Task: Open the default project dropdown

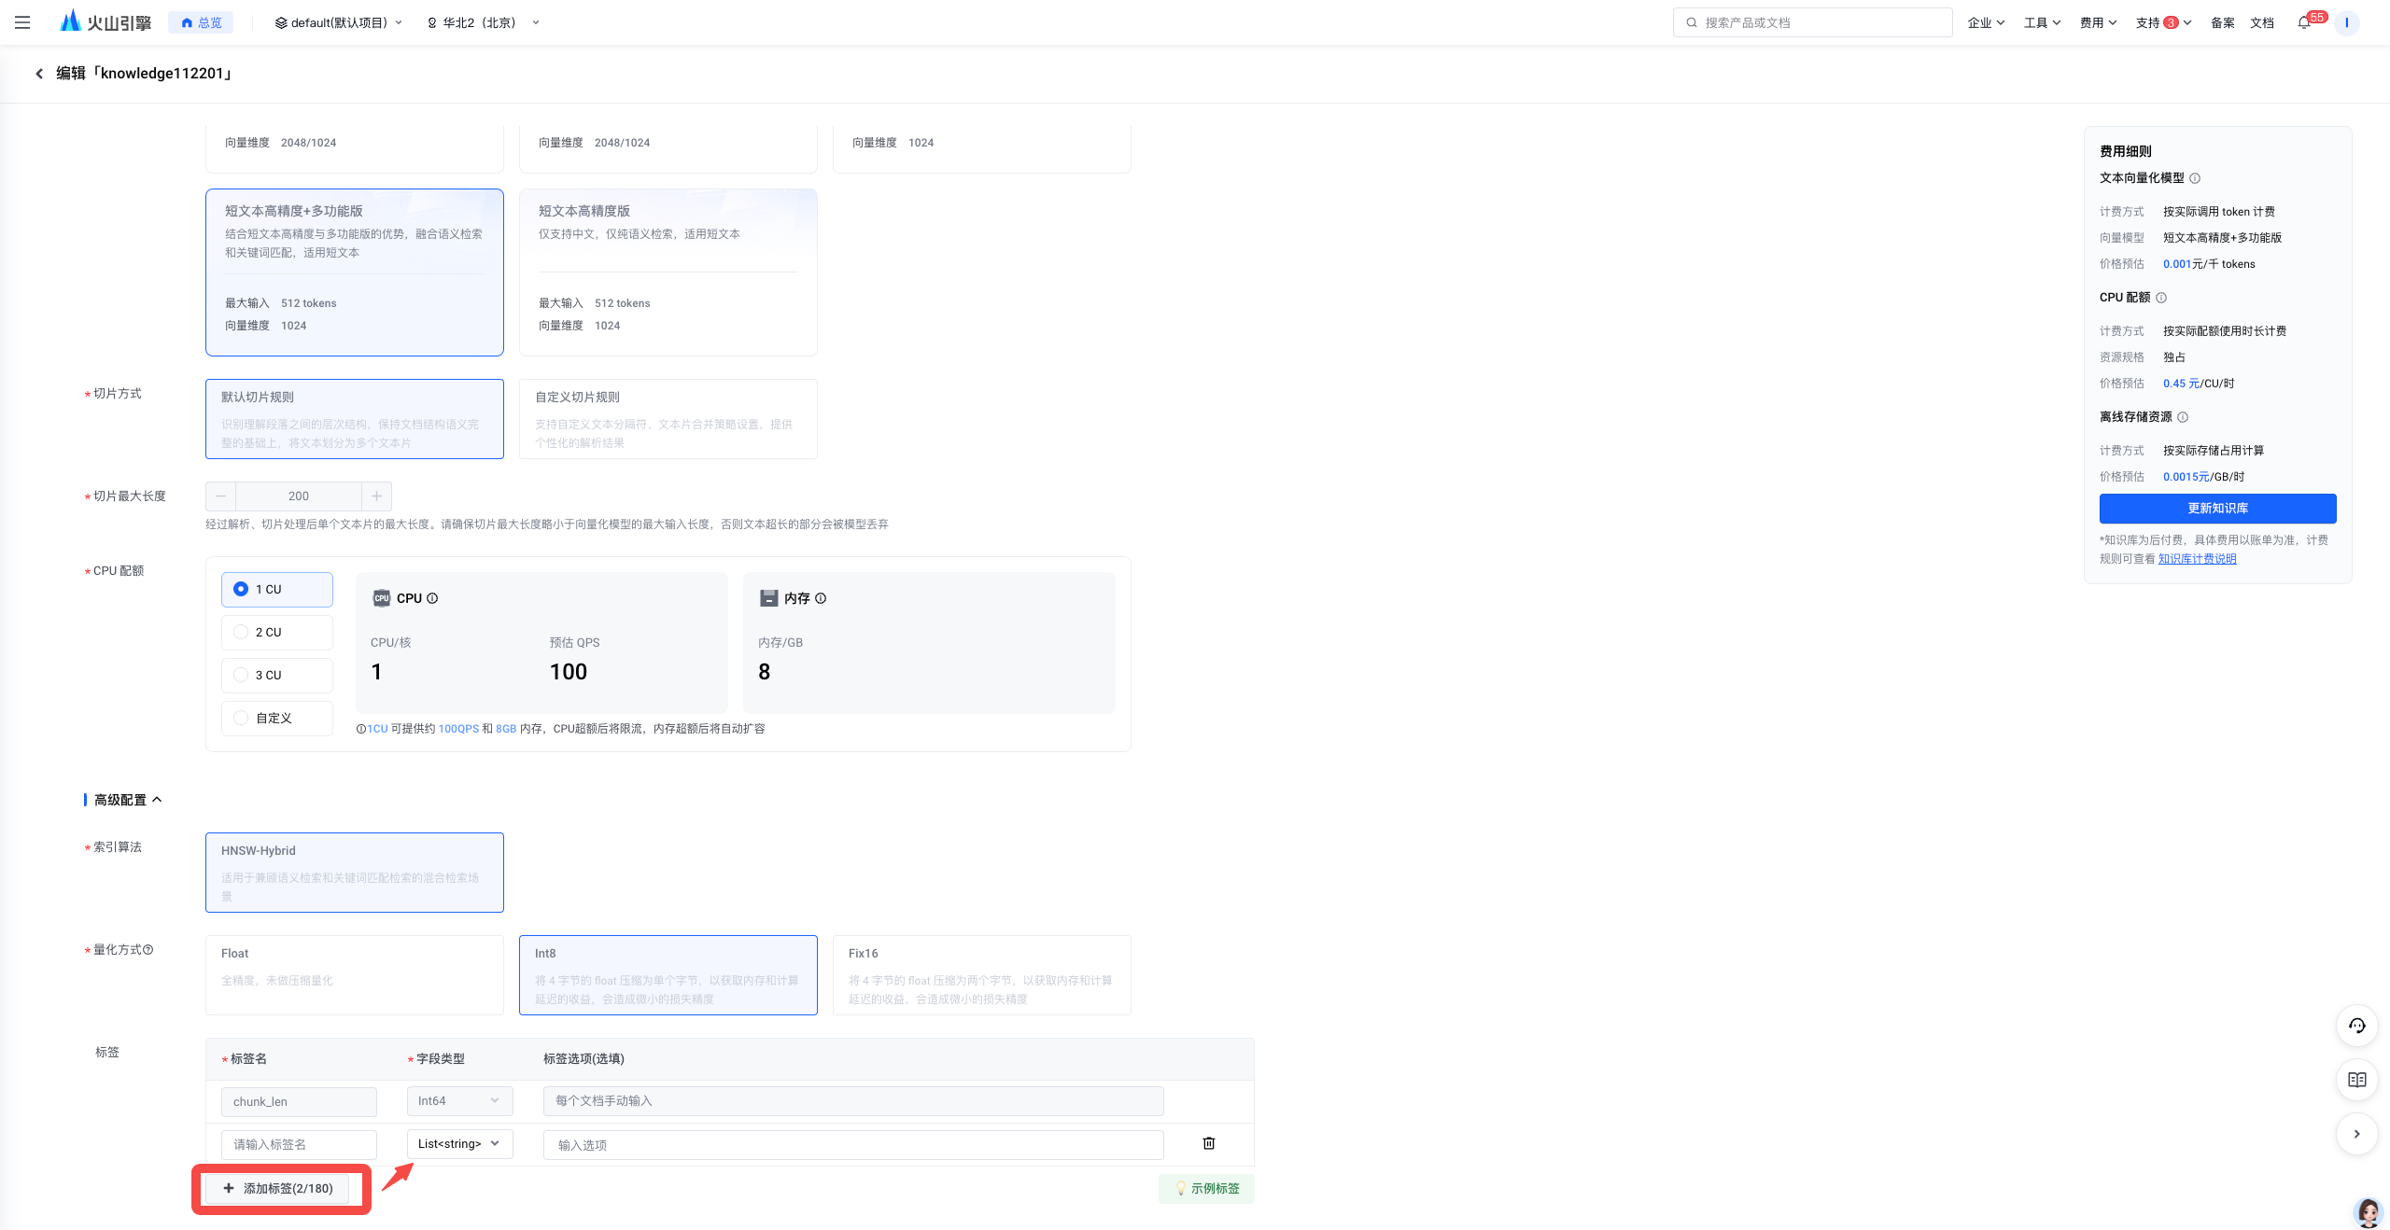Action: pos(339,22)
